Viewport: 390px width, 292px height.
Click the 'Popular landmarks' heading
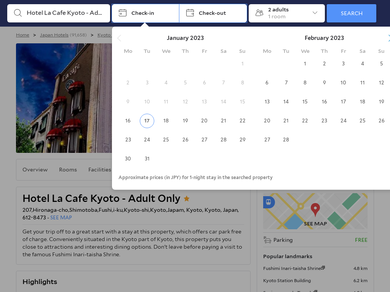[288, 257]
